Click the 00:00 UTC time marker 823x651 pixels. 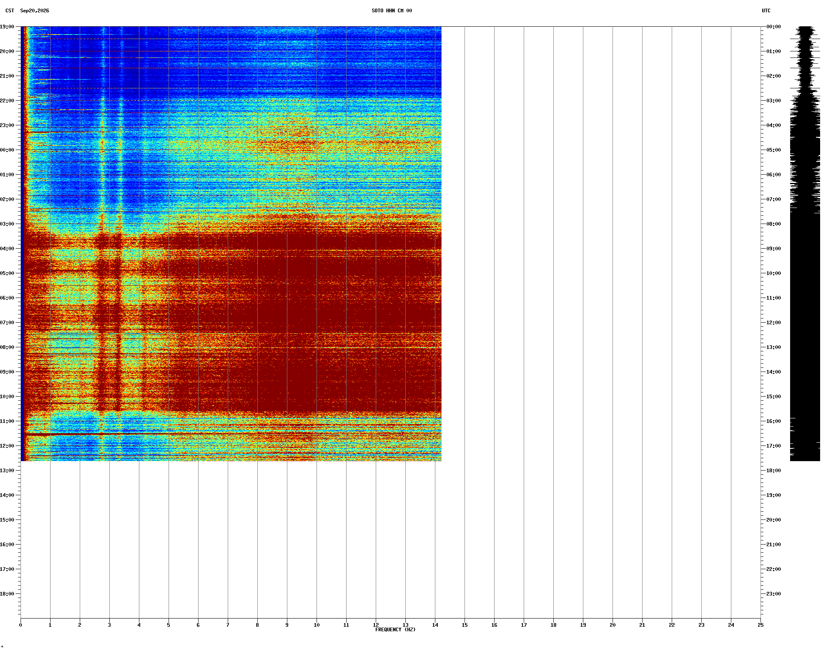pos(773,27)
